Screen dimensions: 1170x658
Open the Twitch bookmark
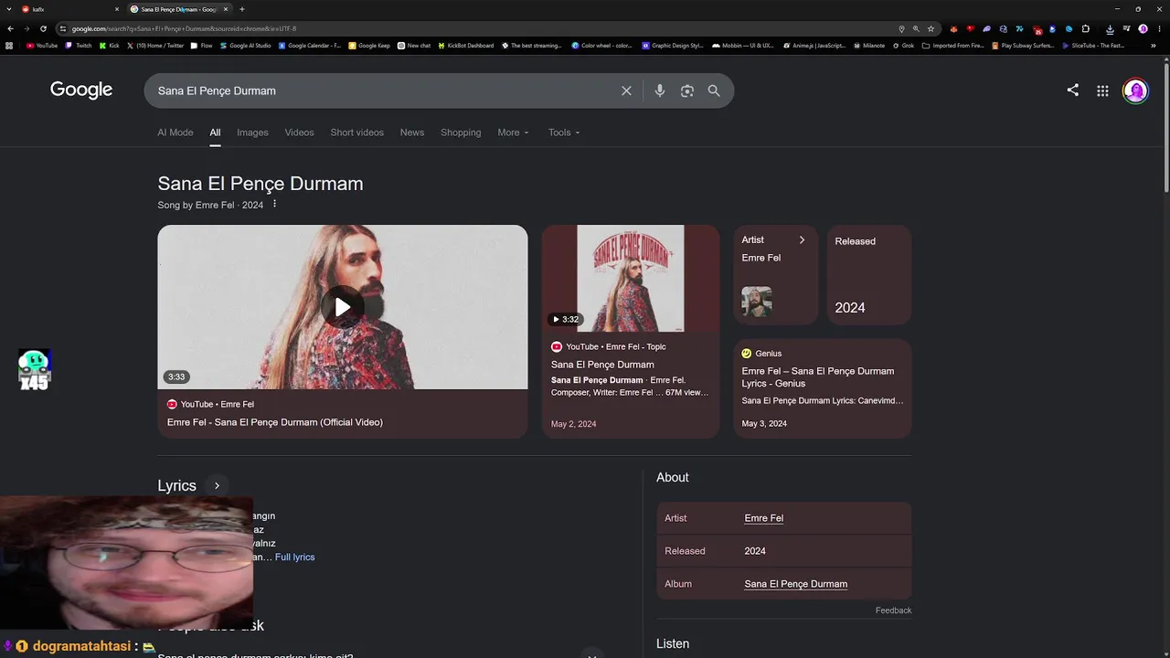tap(79, 46)
